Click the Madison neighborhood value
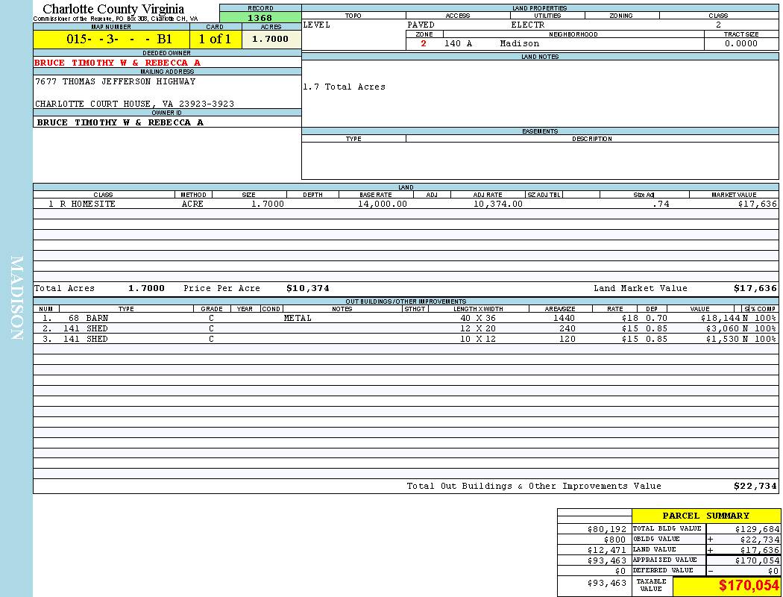The width and height of the screenshot is (783, 597). point(520,43)
